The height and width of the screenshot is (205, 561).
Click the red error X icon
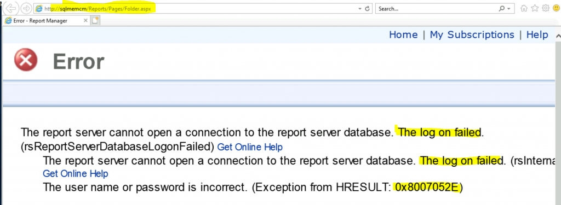coord(26,60)
